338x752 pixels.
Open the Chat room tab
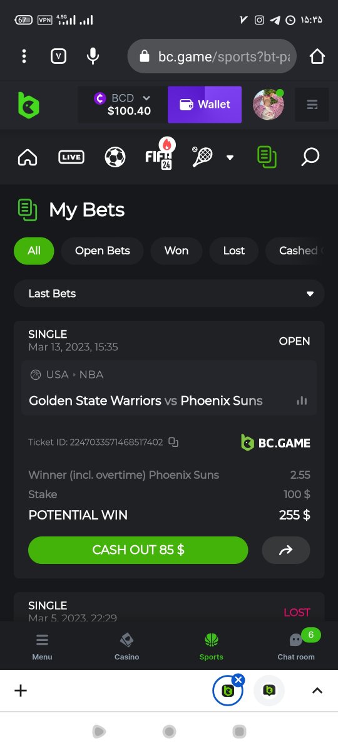coord(296,645)
